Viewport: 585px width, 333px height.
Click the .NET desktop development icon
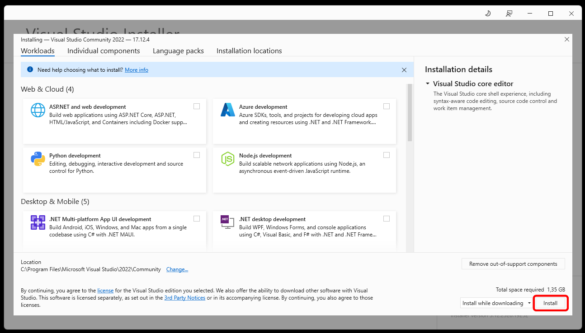(x=227, y=222)
